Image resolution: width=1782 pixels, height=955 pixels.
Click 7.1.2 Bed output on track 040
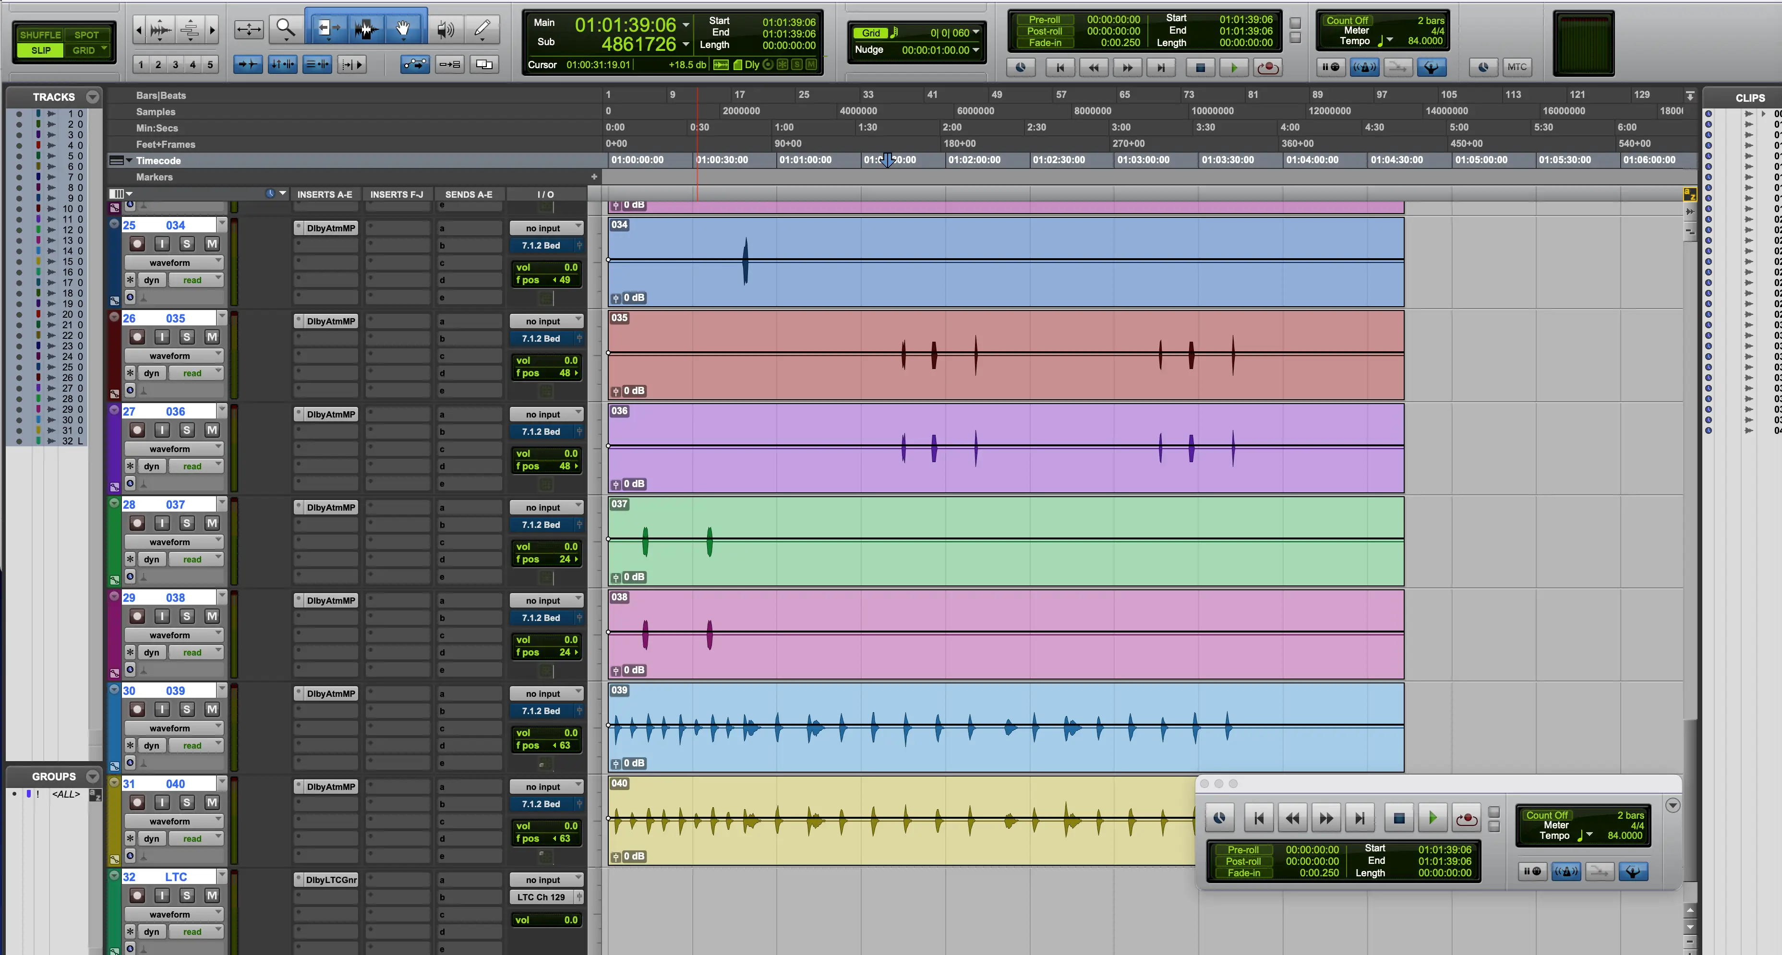541,803
